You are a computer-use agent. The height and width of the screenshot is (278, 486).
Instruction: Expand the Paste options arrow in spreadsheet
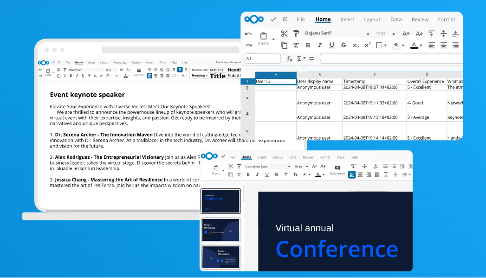[273, 39]
